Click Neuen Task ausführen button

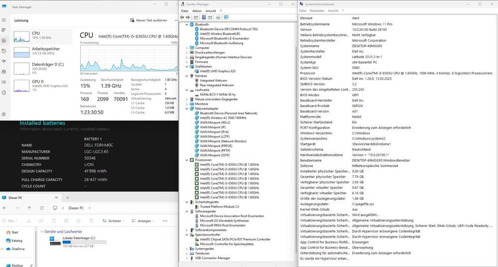148,20
